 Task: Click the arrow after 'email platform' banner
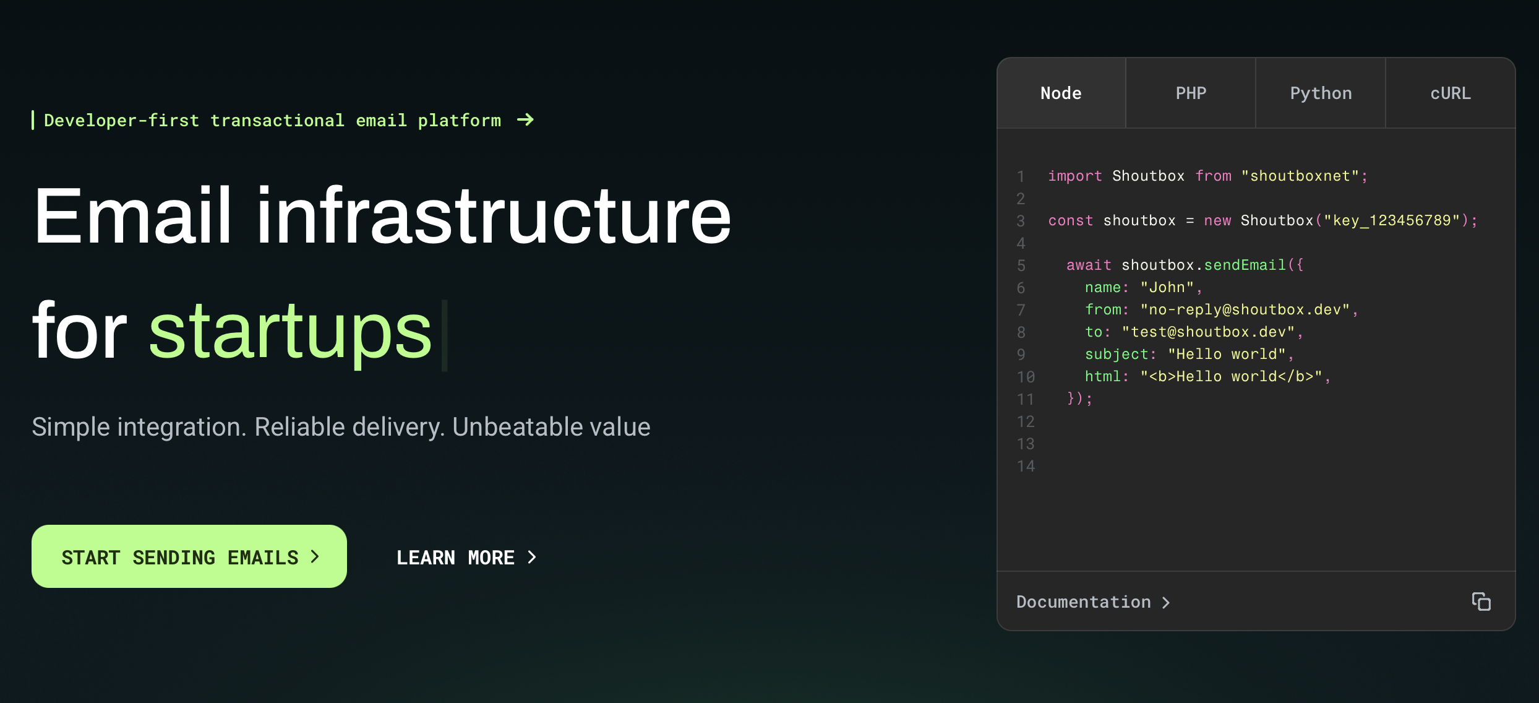(x=525, y=120)
